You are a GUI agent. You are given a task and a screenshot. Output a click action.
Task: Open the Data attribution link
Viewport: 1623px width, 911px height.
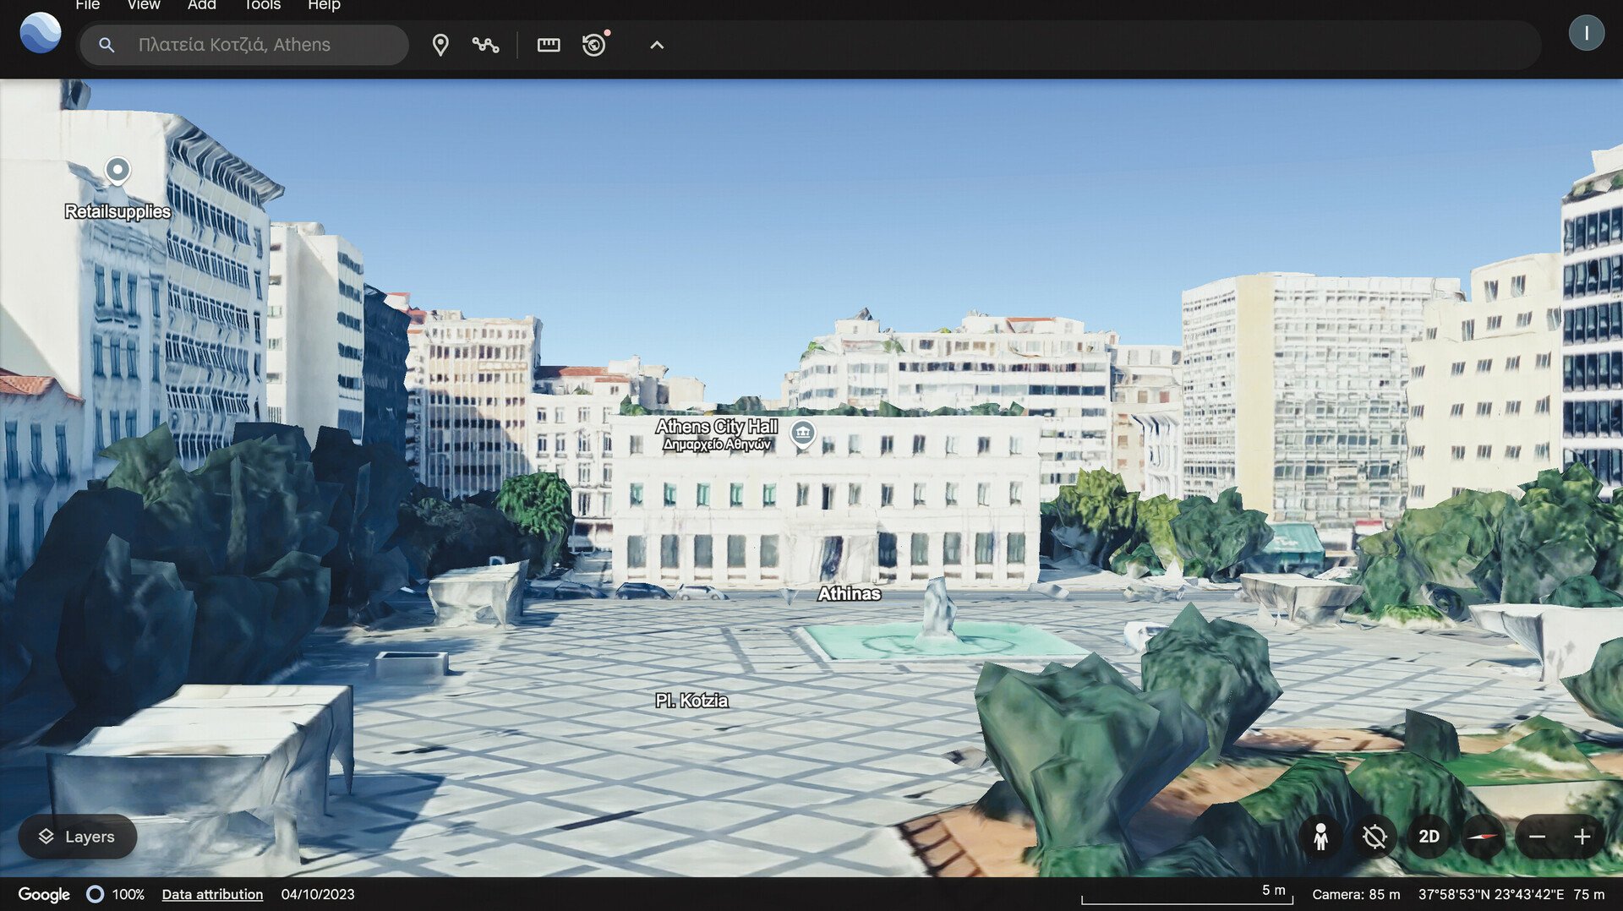point(212,894)
